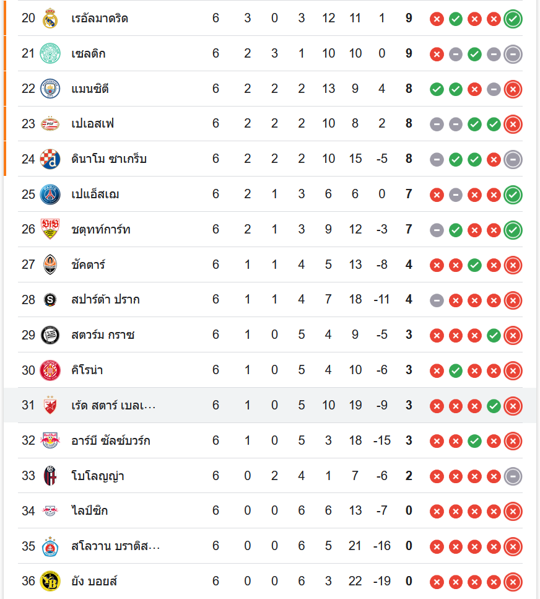Click the Shakhtar club logo
Screen dimensions: 540x599
coord(50,265)
